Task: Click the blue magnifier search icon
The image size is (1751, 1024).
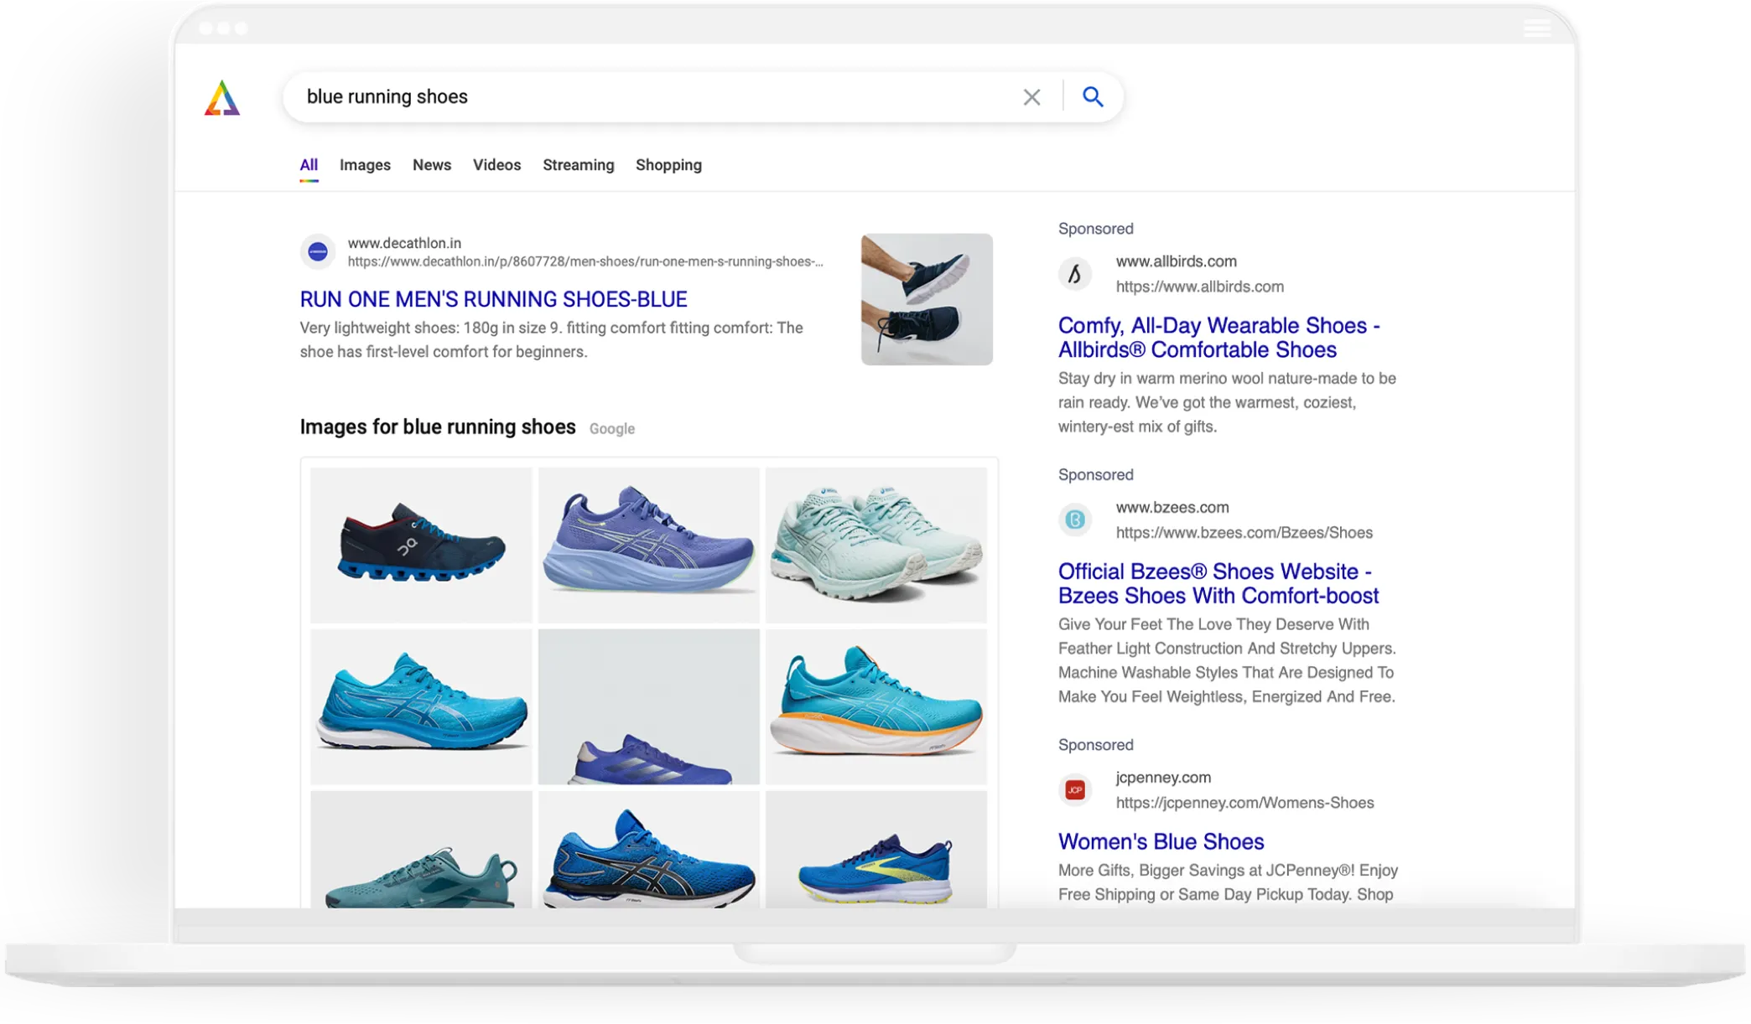Action: (x=1092, y=96)
